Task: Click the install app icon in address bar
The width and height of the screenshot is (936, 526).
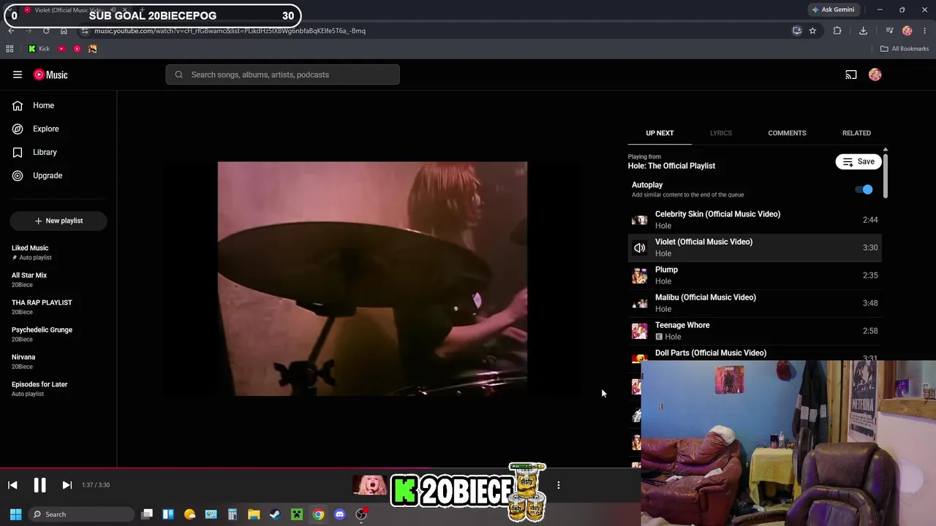Action: pyautogui.click(x=797, y=31)
